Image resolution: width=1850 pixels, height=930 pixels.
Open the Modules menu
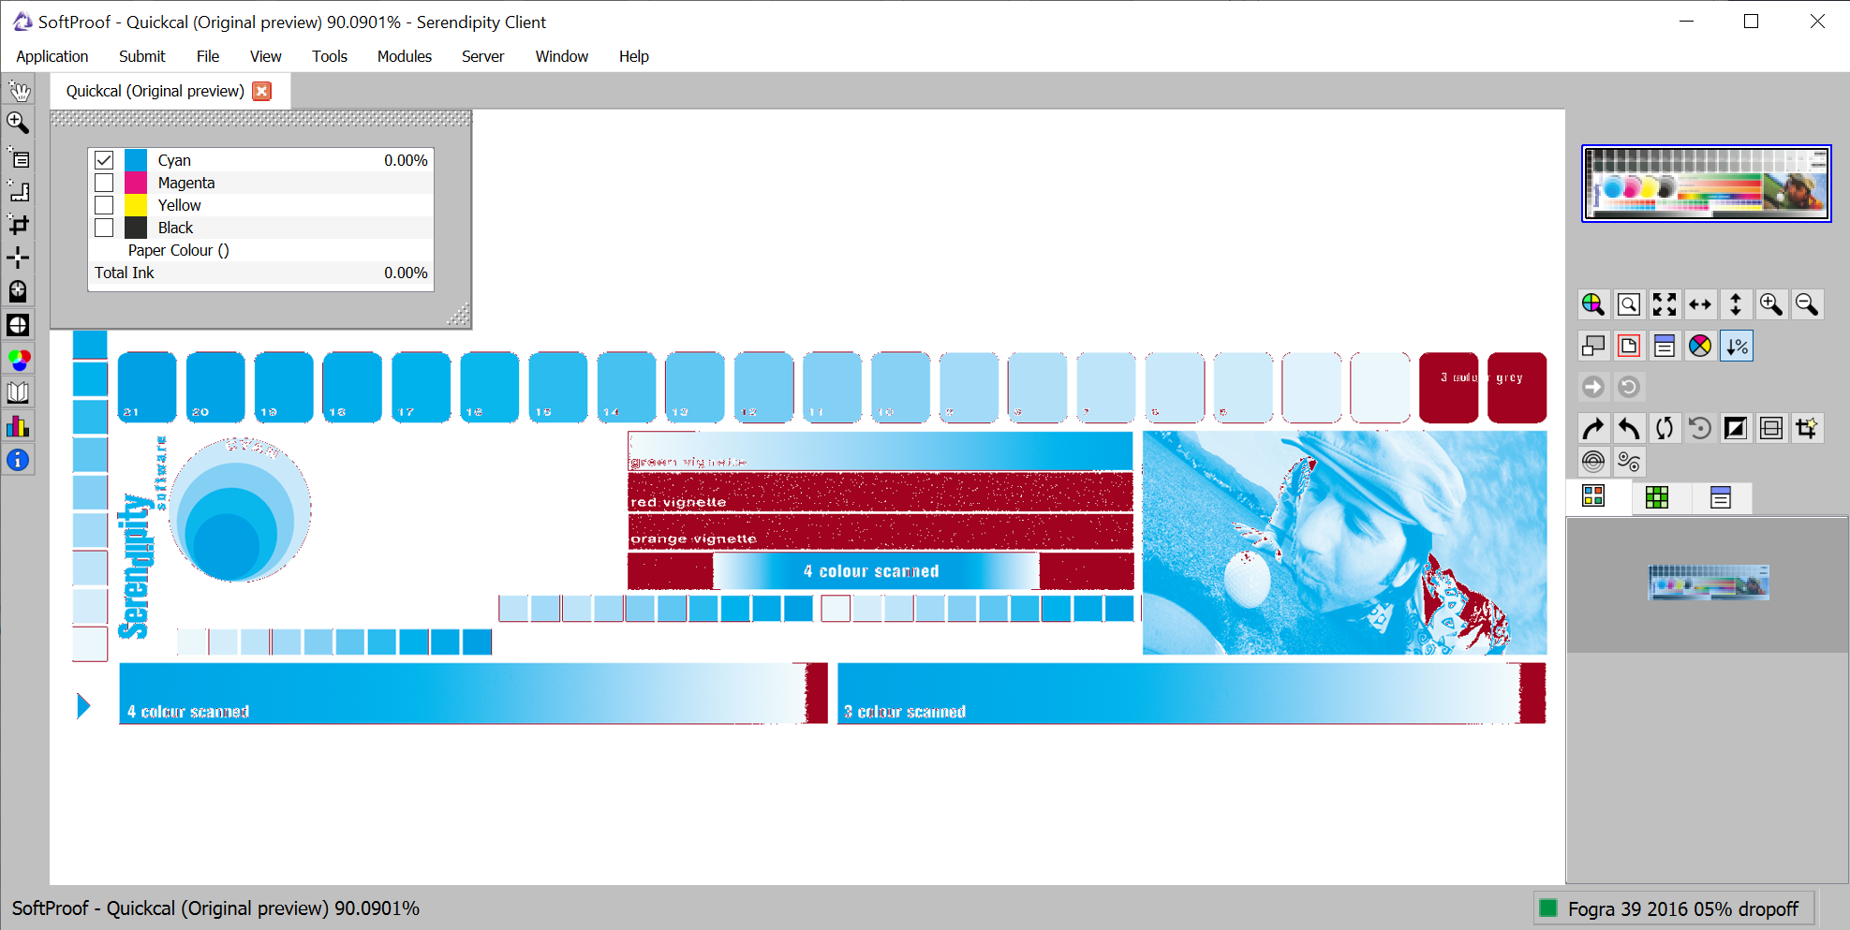pos(405,56)
